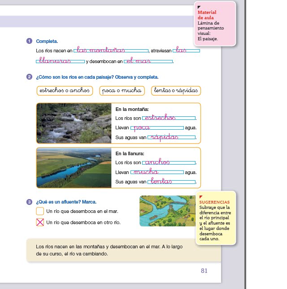Click the red corner arrow on Sugerencias note
The height and width of the screenshot is (289, 287).
coord(201,197)
